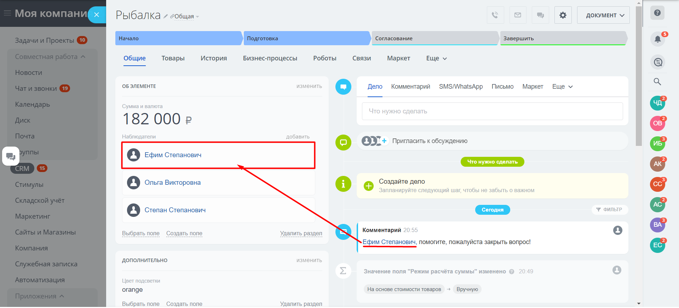Viewport: 679px width, 308px height.
Task: Click the help question mark icon
Action: pos(657,13)
